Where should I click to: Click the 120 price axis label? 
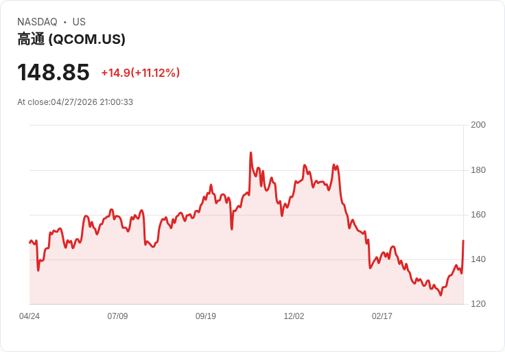point(478,304)
